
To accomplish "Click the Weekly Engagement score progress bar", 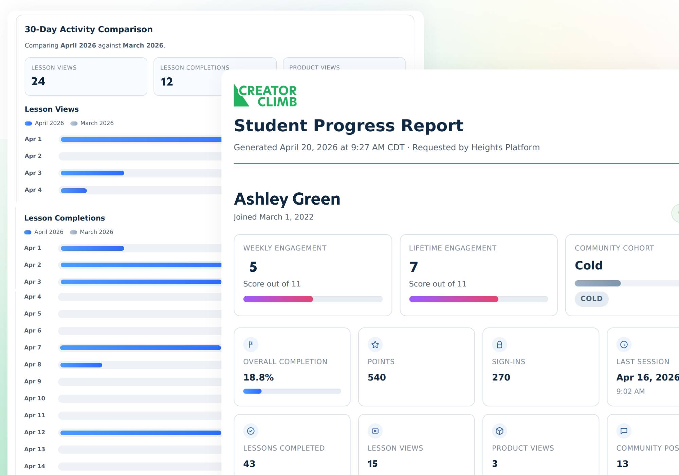I will [313, 299].
